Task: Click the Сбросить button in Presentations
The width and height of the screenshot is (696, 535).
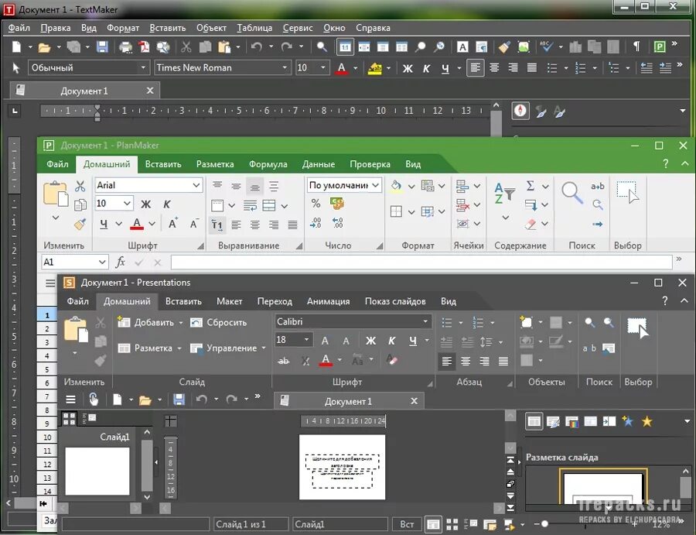Action: (218, 323)
